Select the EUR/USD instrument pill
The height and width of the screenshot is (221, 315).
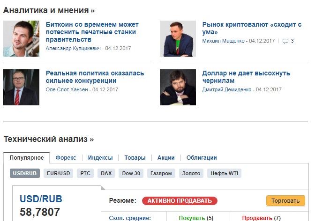[x=59, y=173]
